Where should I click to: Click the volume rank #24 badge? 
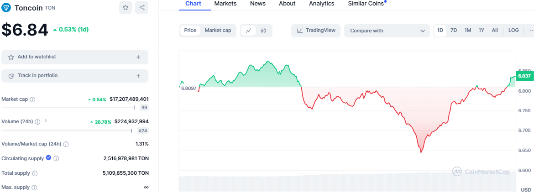(x=143, y=130)
